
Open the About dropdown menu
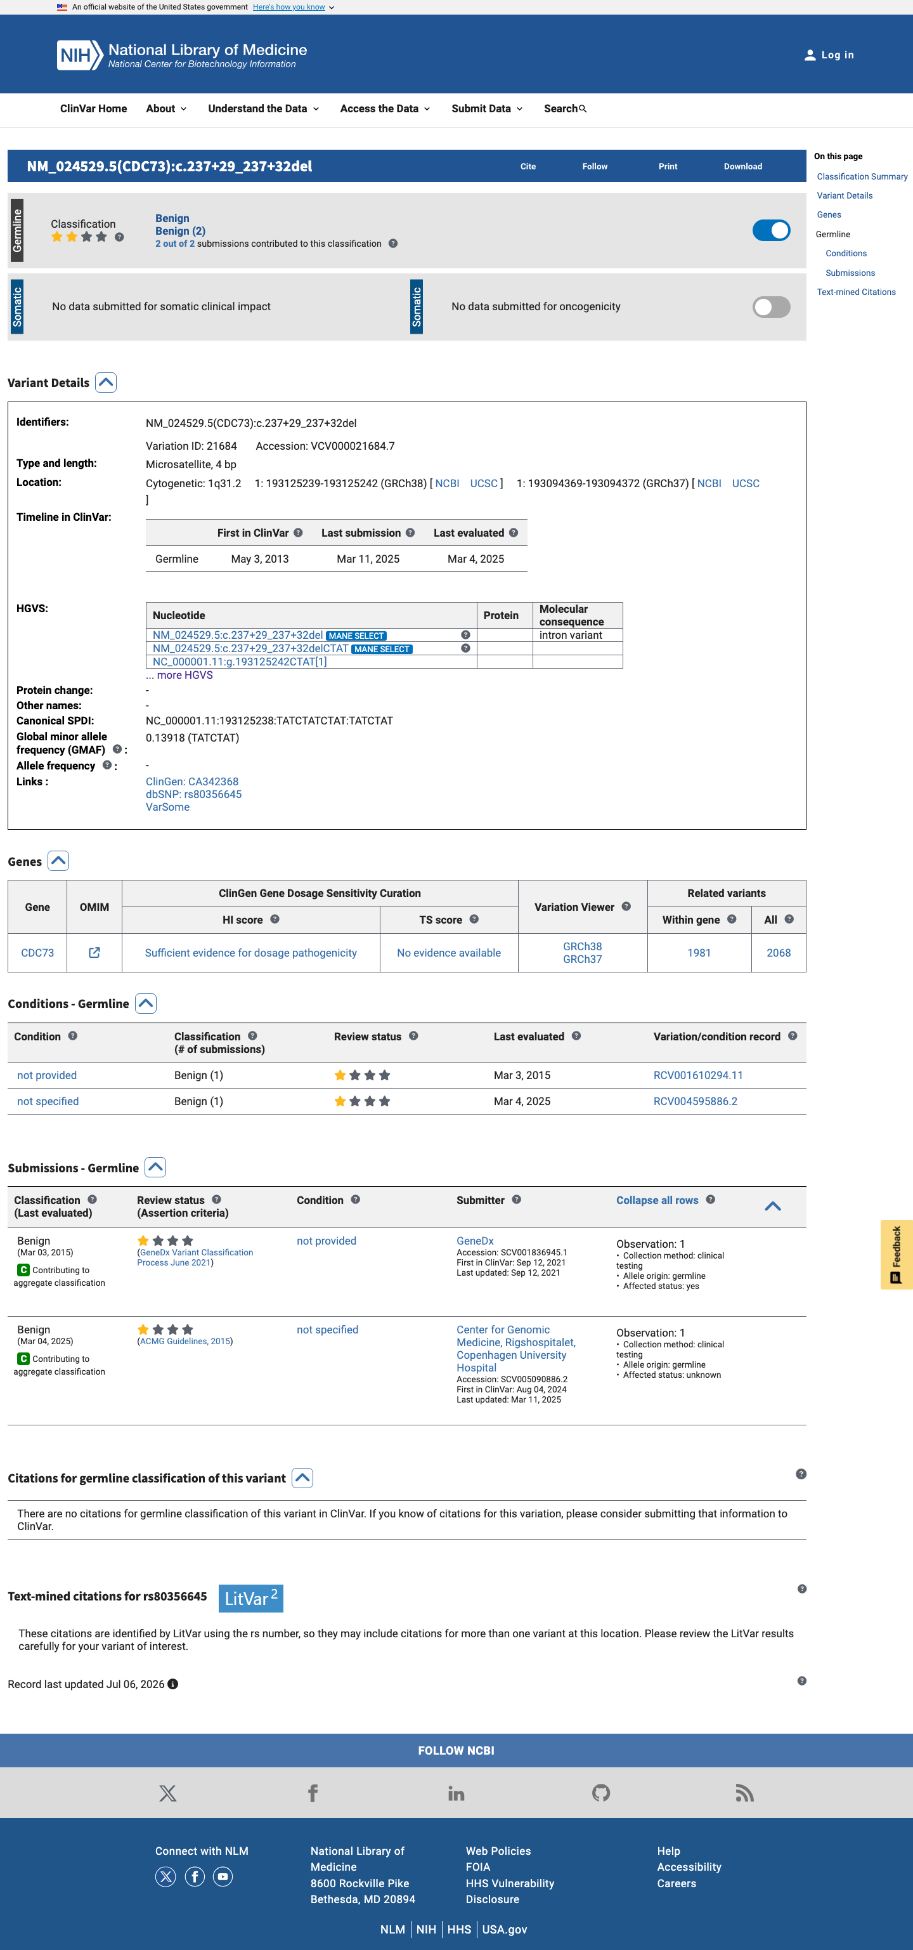(x=166, y=109)
